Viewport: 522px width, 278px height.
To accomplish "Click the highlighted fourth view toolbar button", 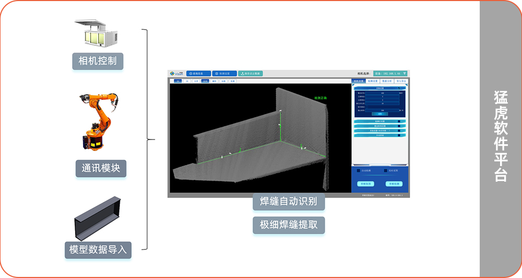I will [205, 81].
